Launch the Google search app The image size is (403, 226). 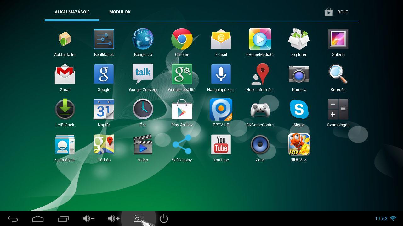pos(104,74)
